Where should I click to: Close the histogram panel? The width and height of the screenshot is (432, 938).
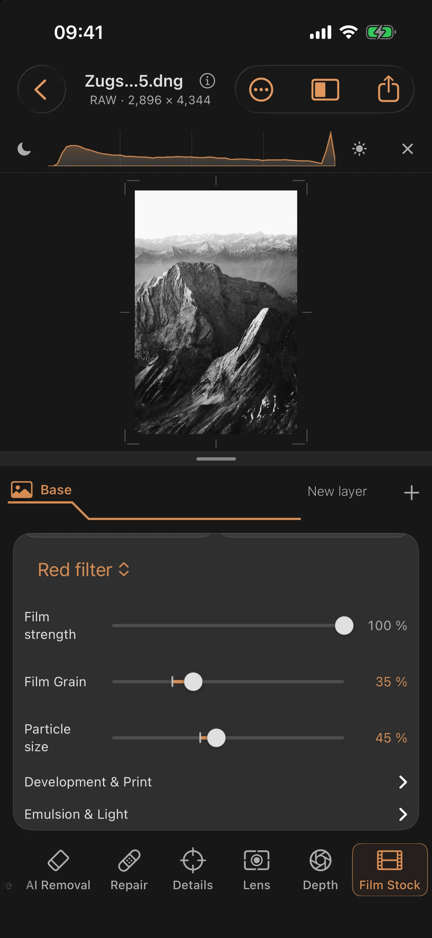pyautogui.click(x=407, y=149)
